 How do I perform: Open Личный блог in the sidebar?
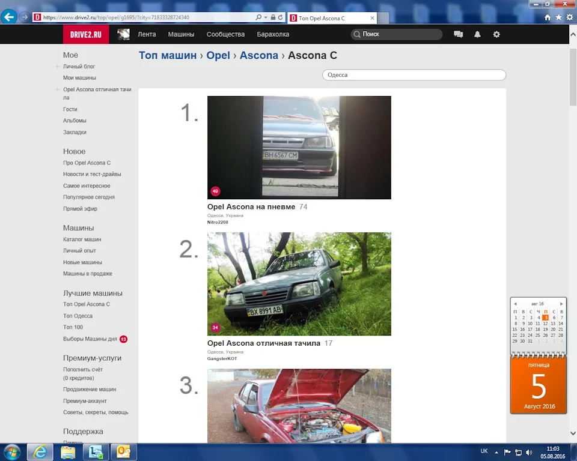pos(79,67)
